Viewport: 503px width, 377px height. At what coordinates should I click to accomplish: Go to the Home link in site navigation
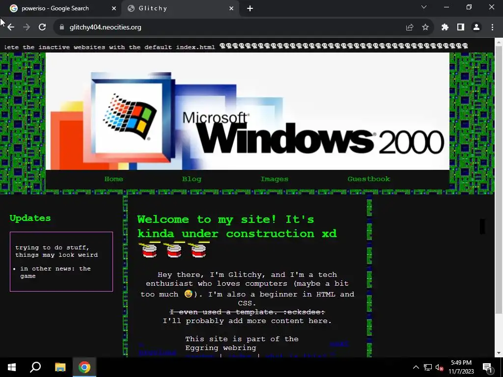[114, 179]
